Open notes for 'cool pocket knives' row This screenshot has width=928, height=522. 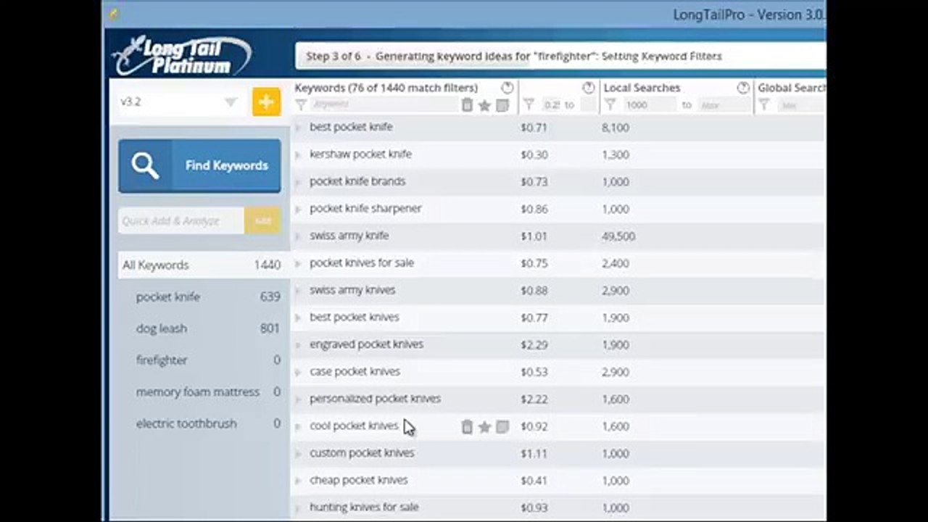tap(502, 427)
